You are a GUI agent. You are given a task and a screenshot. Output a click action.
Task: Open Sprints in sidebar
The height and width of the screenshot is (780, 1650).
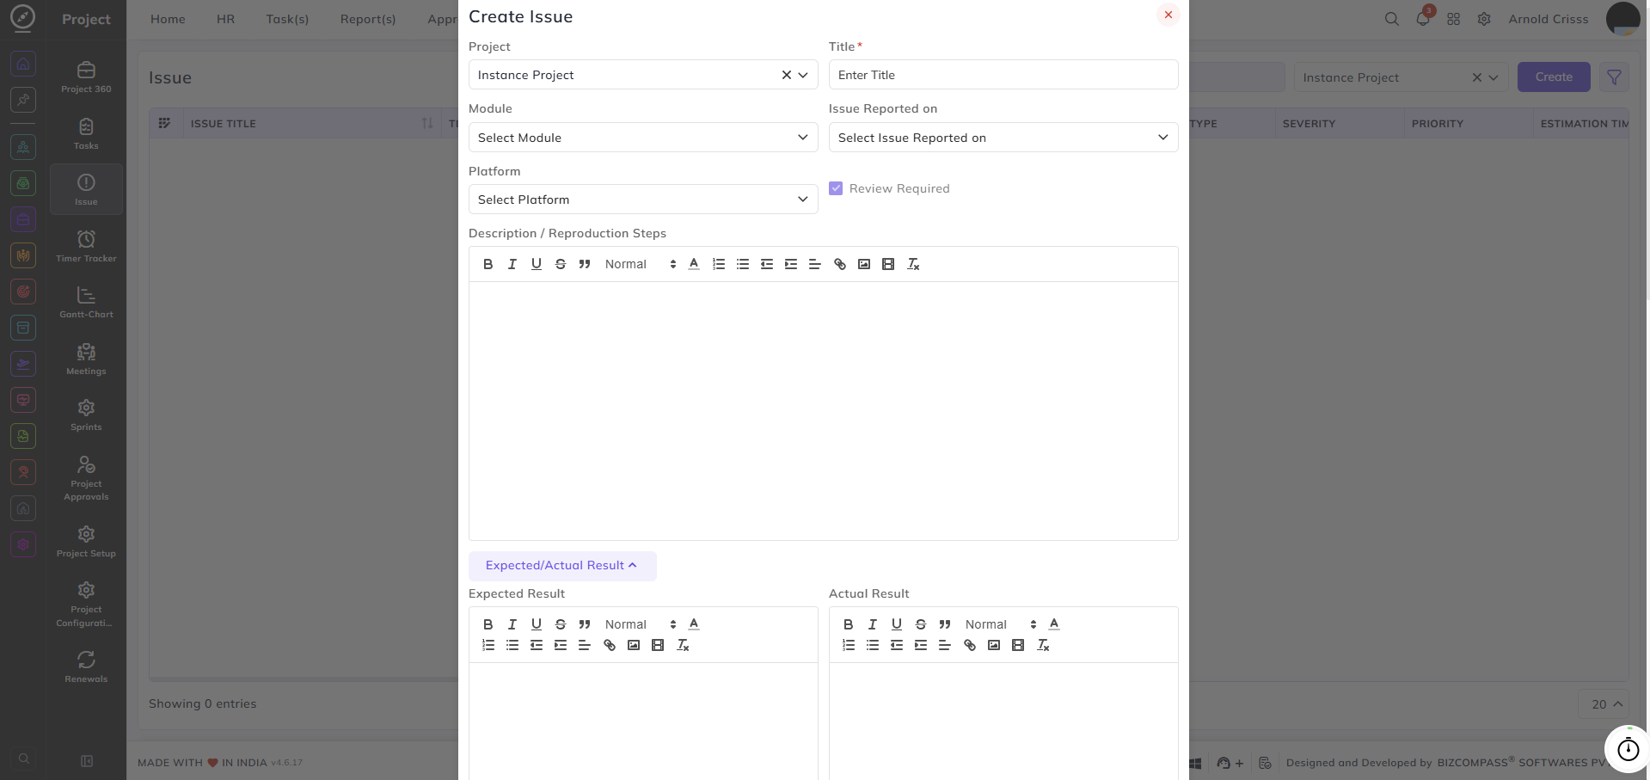[86, 415]
